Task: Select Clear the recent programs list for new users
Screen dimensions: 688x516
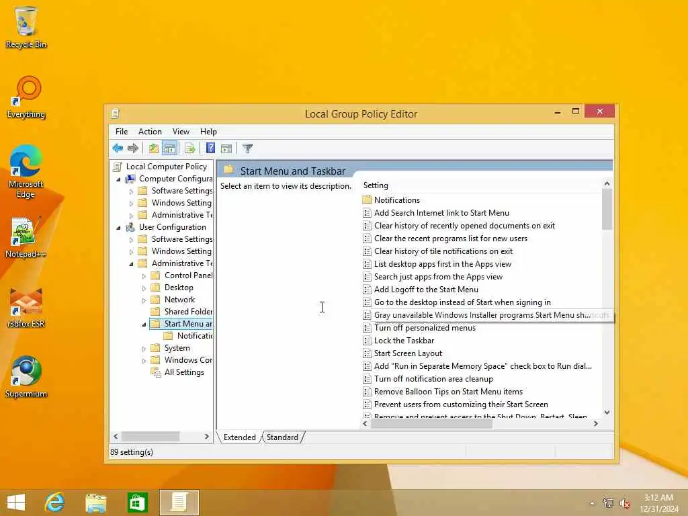Action: coord(451,239)
